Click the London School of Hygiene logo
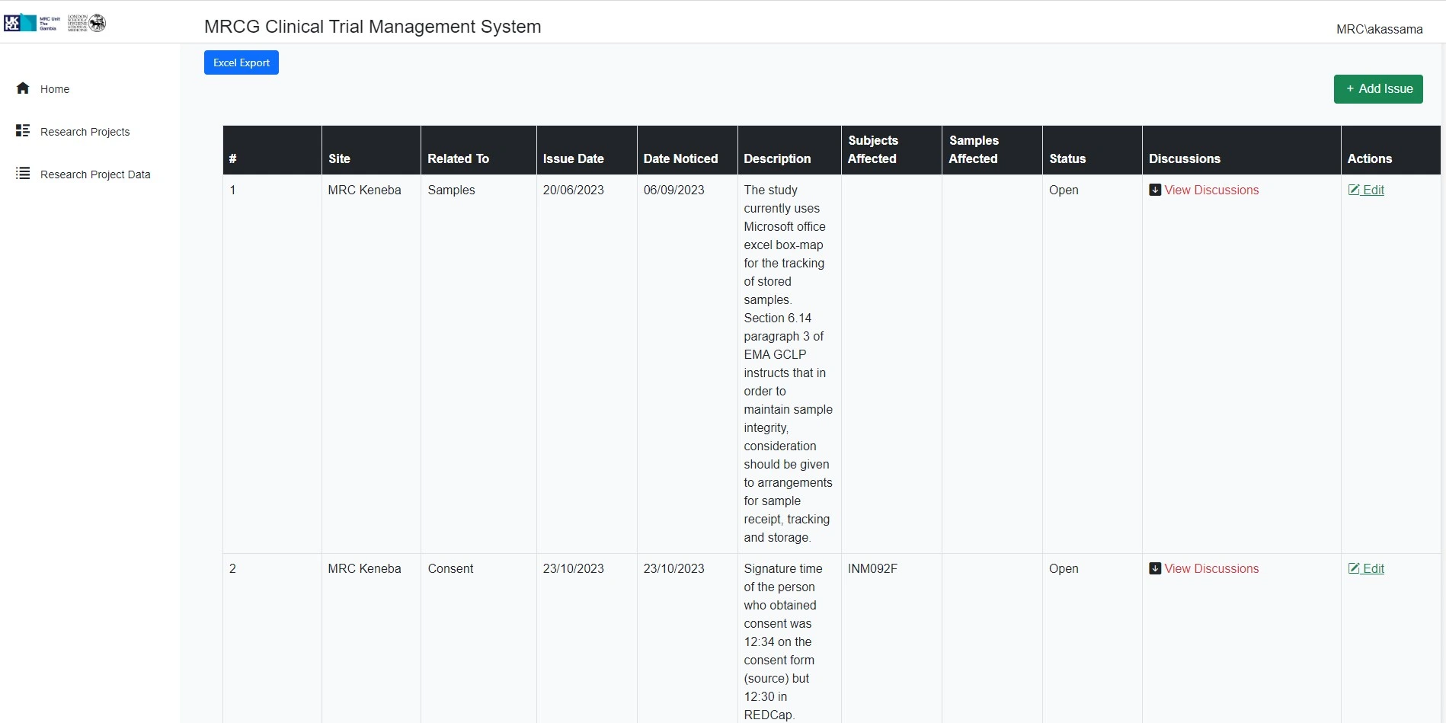 tap(87, 23)
